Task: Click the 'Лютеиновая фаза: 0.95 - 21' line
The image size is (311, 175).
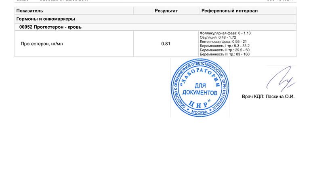Action: (x=223, y=42)
